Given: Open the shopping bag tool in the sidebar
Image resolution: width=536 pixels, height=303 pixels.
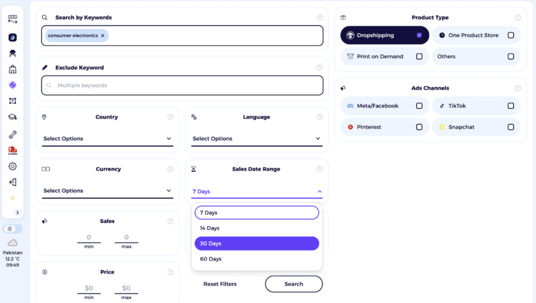Looking at the screenshot, I should (13, 69).
